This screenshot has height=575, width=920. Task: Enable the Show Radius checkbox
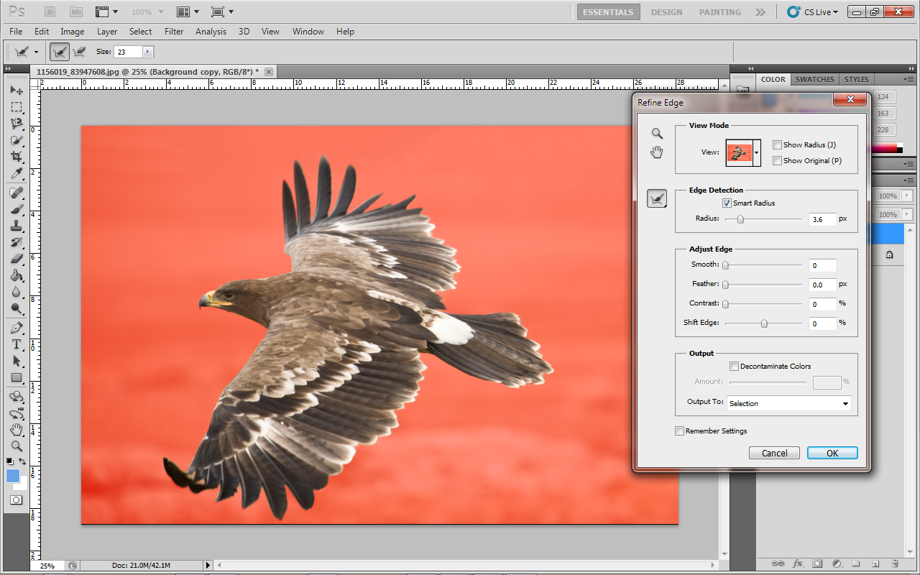pos(777,145)
